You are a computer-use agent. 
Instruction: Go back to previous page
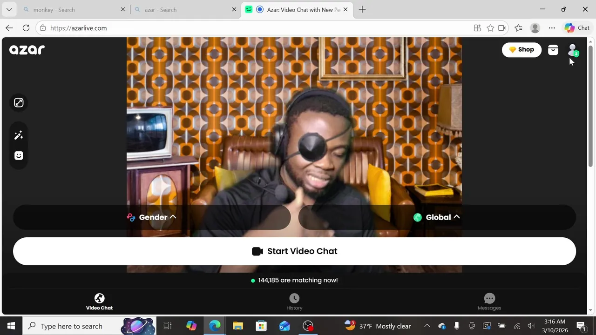tap(9, 28)
